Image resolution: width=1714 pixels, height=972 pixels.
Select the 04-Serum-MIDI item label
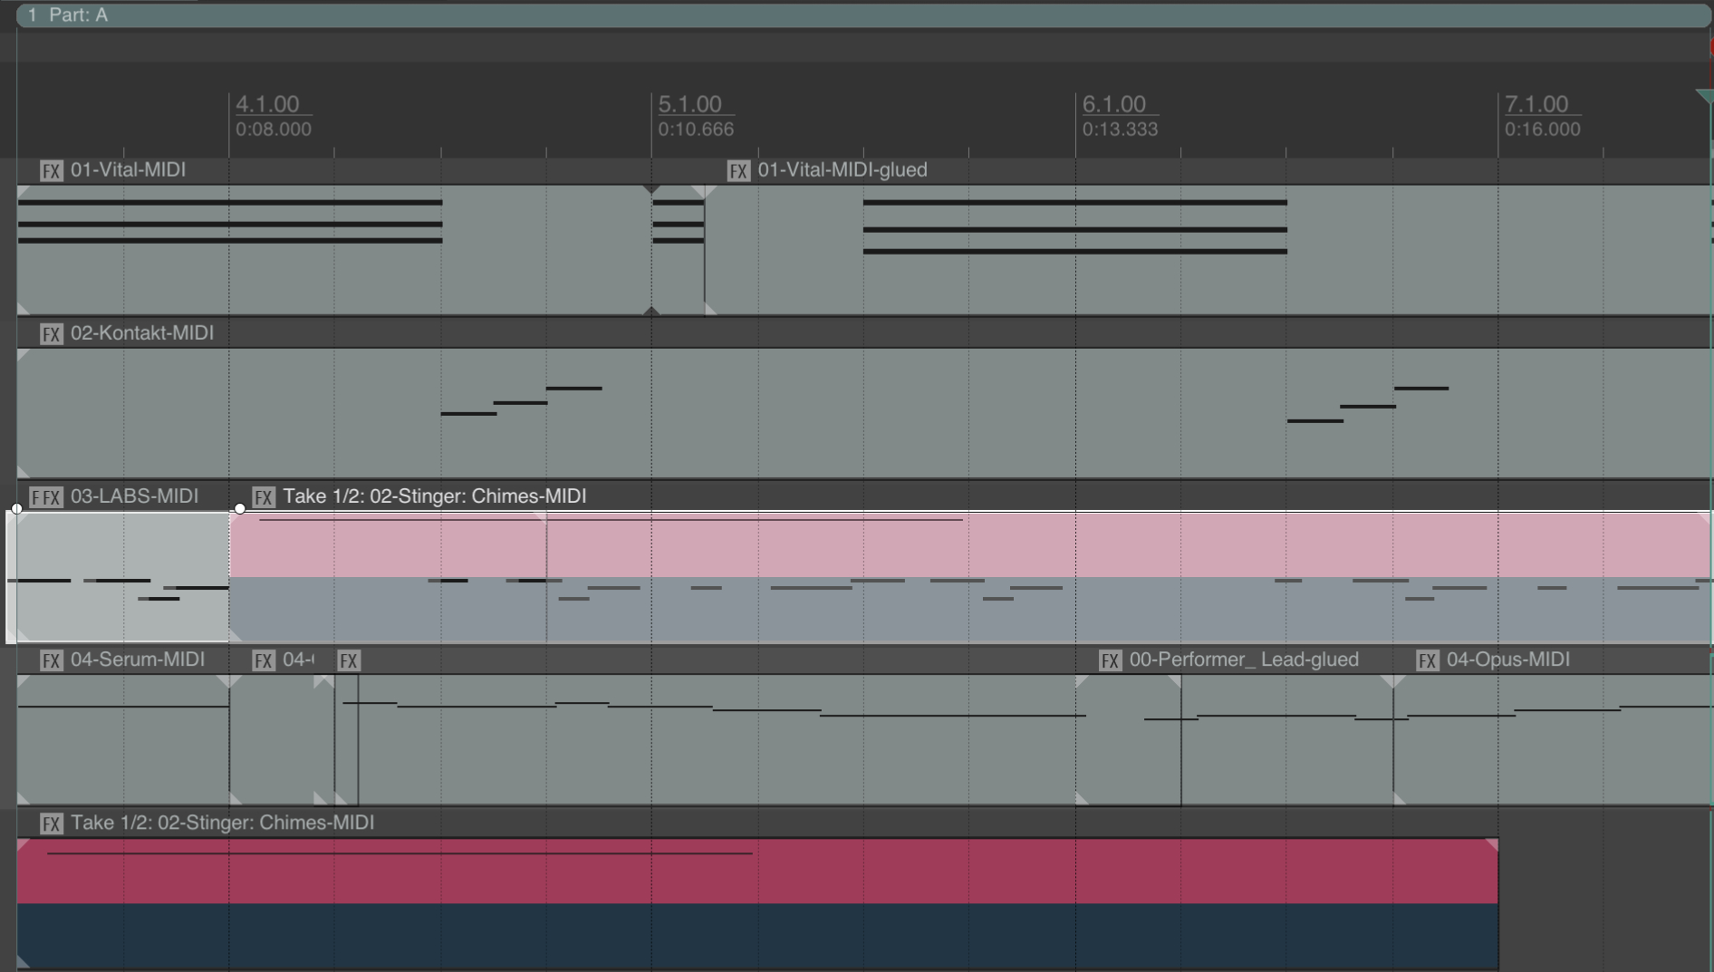click(x=138, y=659)
